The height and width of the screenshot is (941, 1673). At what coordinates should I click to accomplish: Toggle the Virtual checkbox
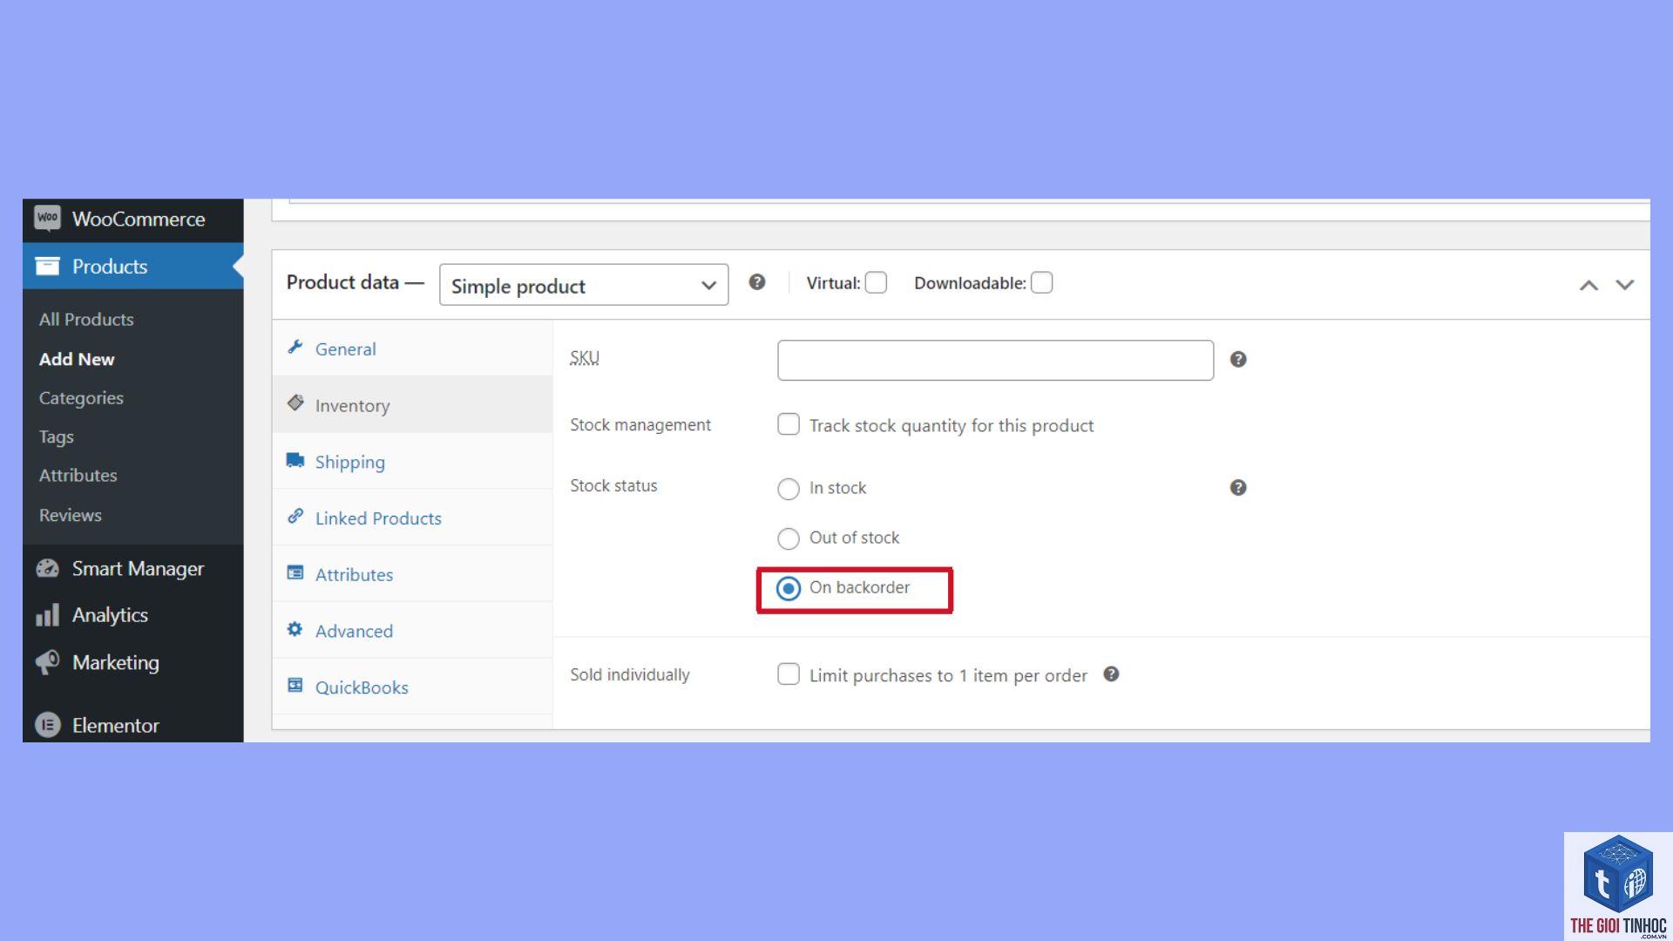tap(876, 283)
